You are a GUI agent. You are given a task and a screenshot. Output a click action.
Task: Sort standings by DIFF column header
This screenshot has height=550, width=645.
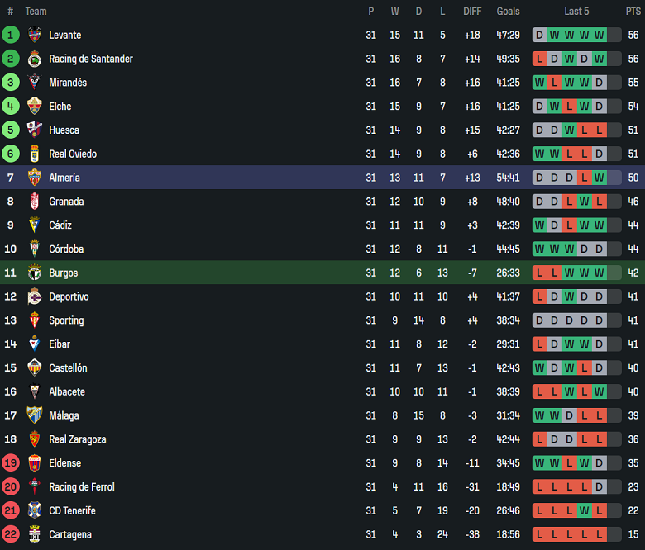coord(472,11)
